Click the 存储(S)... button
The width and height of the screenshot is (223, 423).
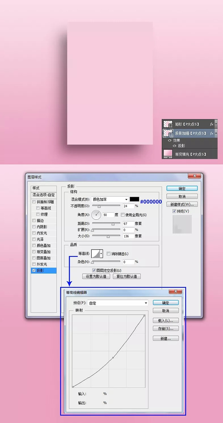point(166,328)
